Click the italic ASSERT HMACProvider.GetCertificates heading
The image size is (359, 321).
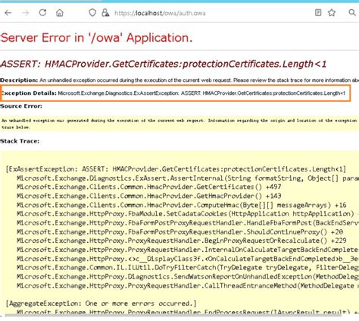click(x=164, y=65)
